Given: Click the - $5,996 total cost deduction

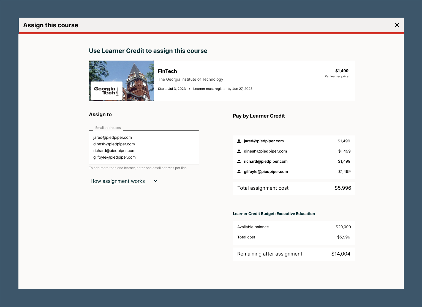Looking at the screenshot, I should point(342,237).
